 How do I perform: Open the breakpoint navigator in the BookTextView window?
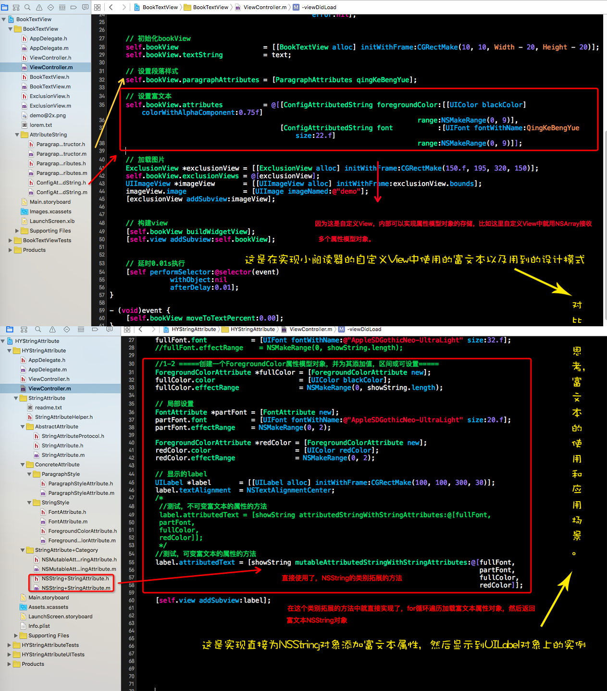click(x=74, y=7)
